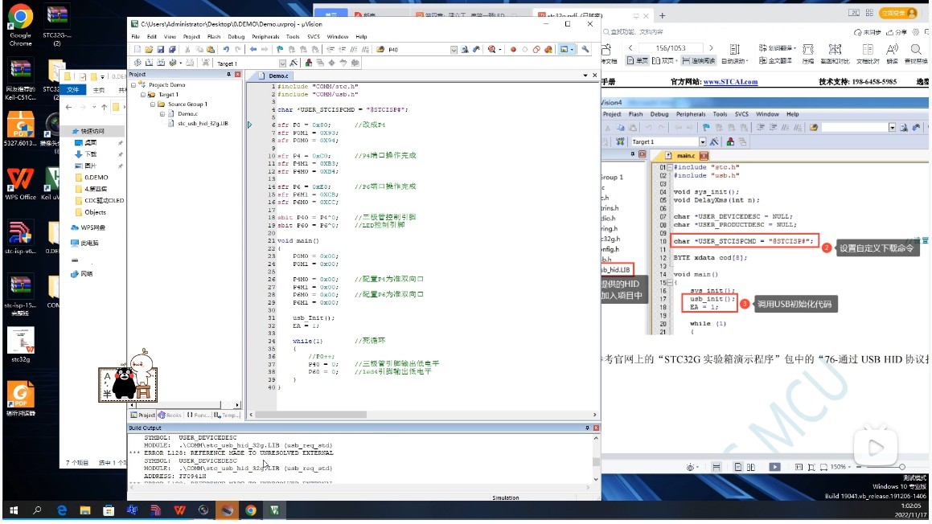Open editor tab list dropdown arrow
This screenshot has height=524, width=932.
(585, 76)
